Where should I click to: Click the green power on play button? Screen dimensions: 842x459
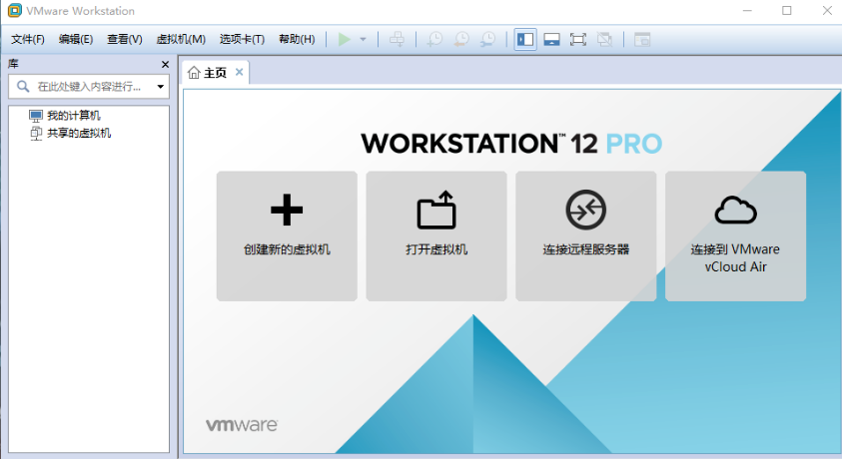tap(345, 39)
